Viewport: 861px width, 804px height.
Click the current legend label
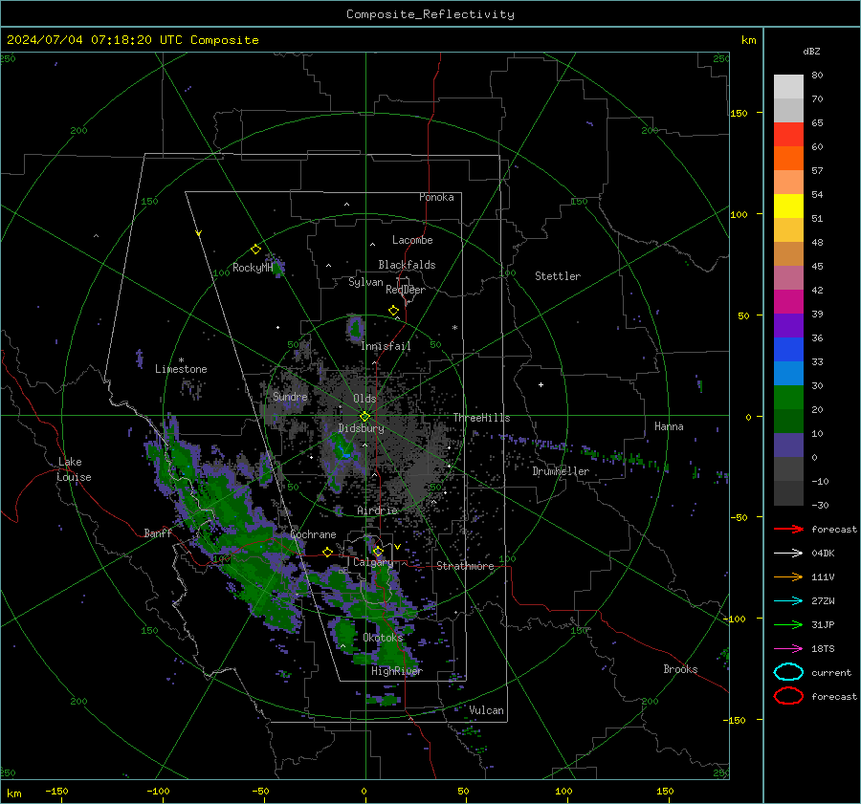[831, 673]
